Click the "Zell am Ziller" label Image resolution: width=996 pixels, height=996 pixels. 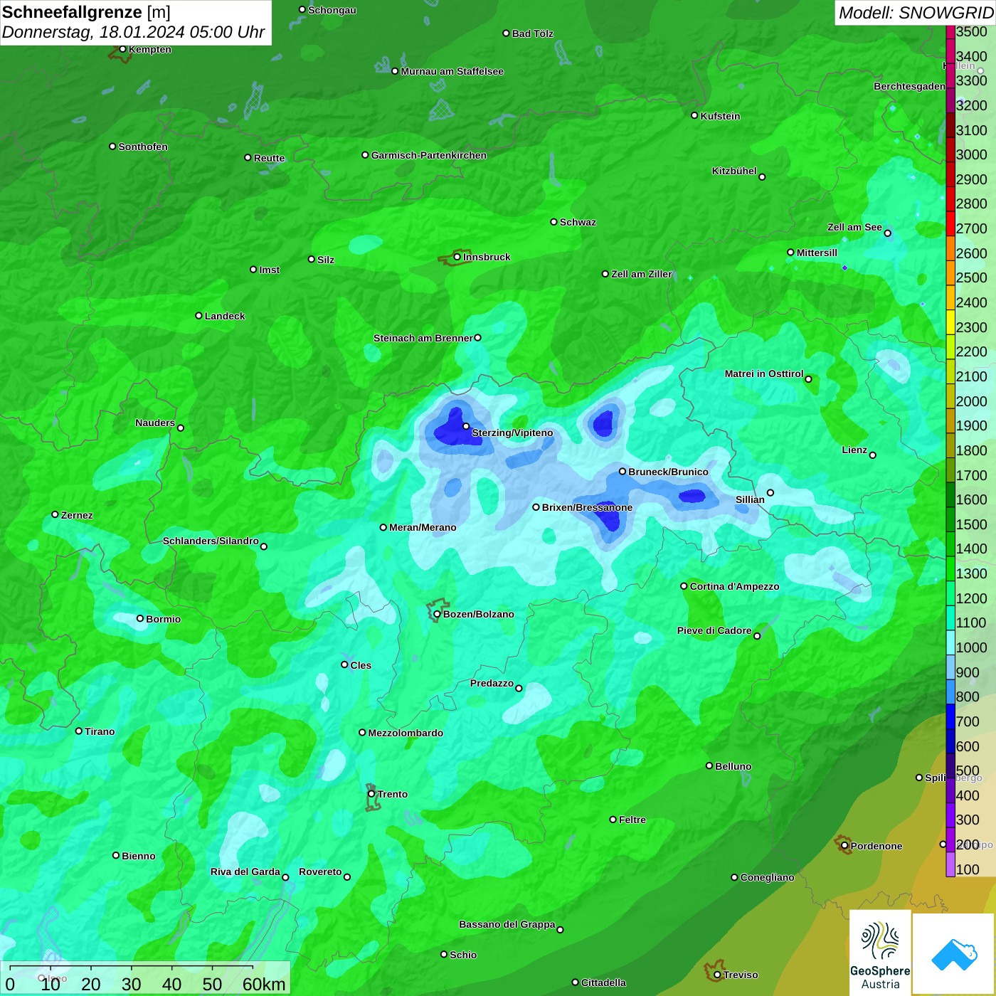pos(642,274)
